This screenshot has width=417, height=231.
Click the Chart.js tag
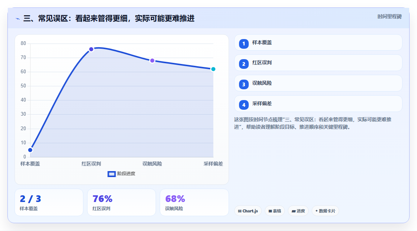248,211
